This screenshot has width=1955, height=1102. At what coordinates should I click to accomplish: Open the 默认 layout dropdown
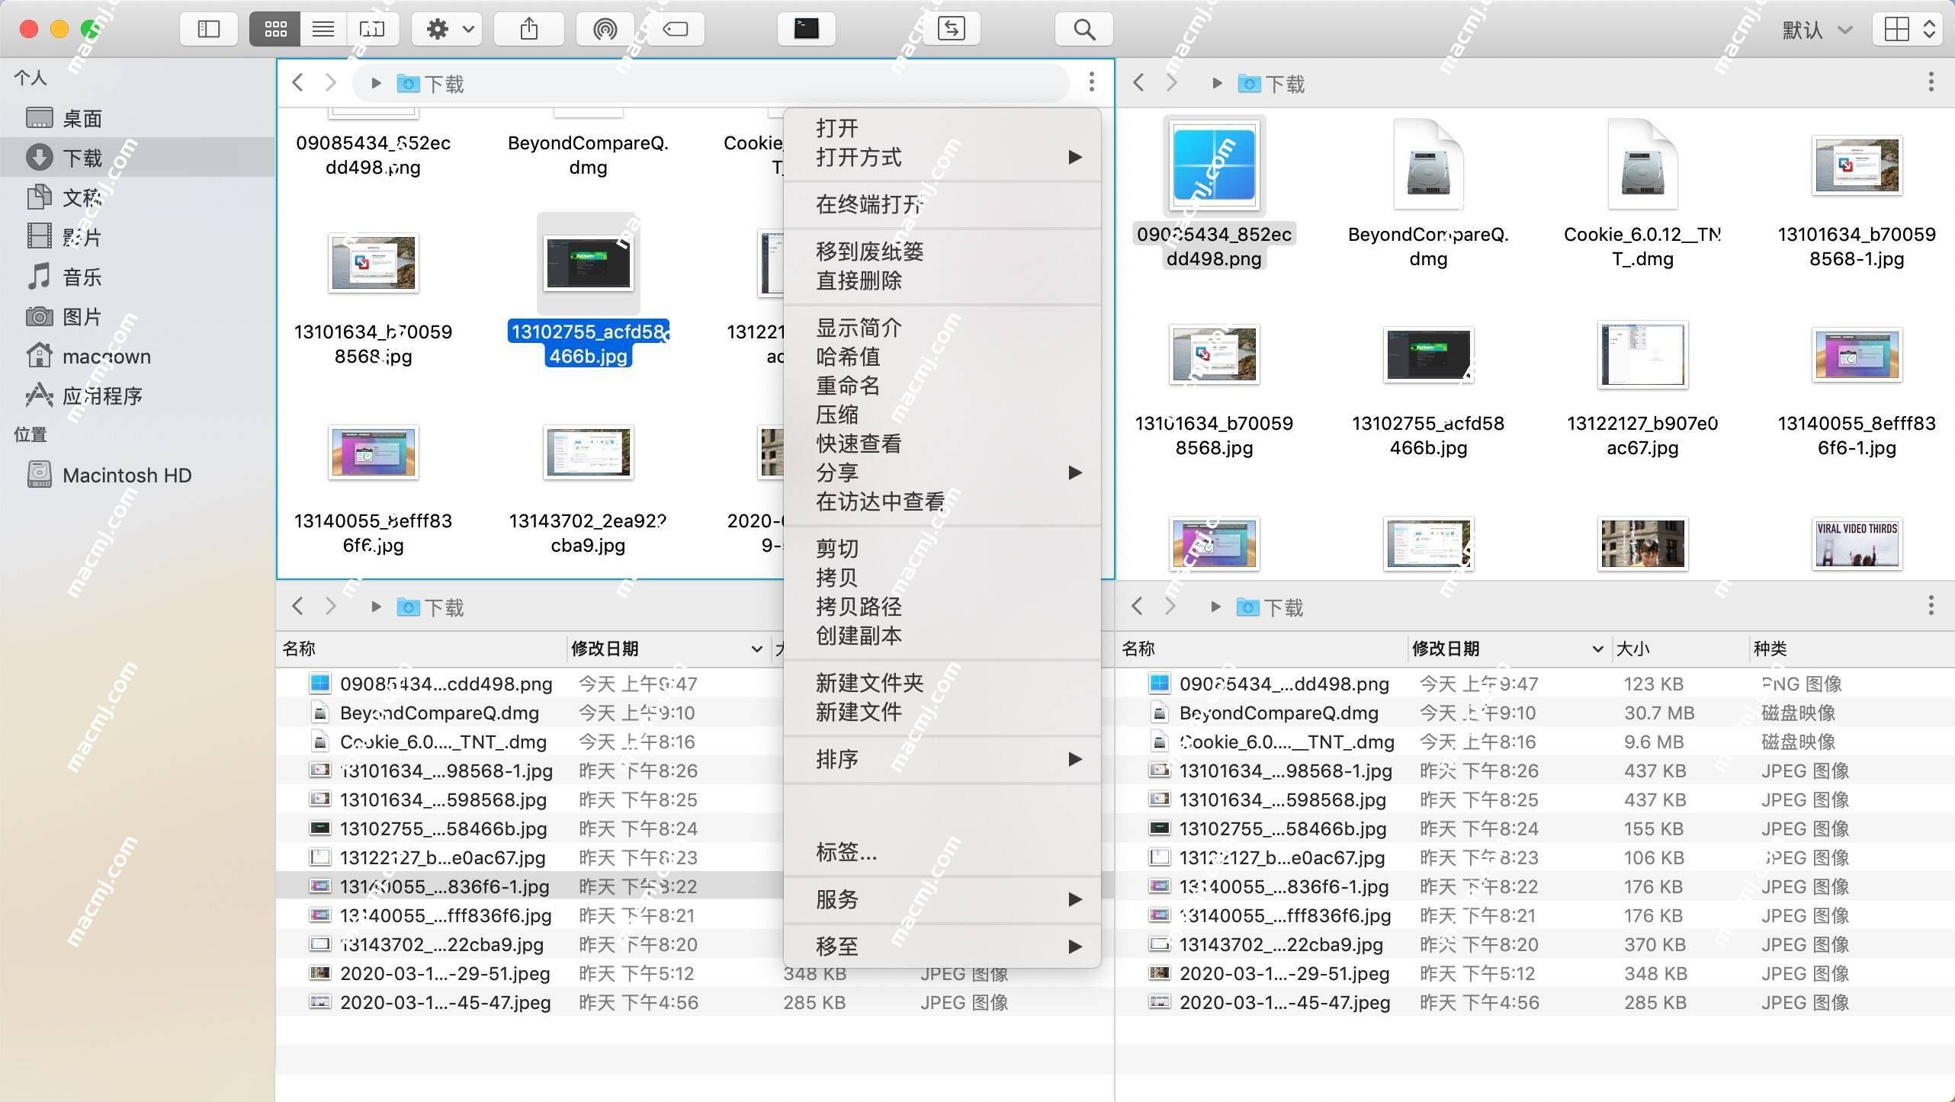(x=1817, y=30)
